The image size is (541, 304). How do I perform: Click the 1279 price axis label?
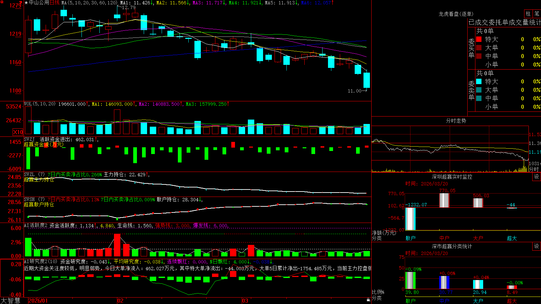pyautogui.click(x=15, y=5)
